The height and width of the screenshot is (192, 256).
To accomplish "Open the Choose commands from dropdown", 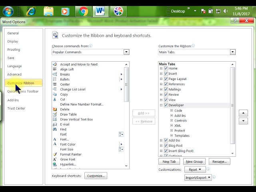I will click(126, 52).
